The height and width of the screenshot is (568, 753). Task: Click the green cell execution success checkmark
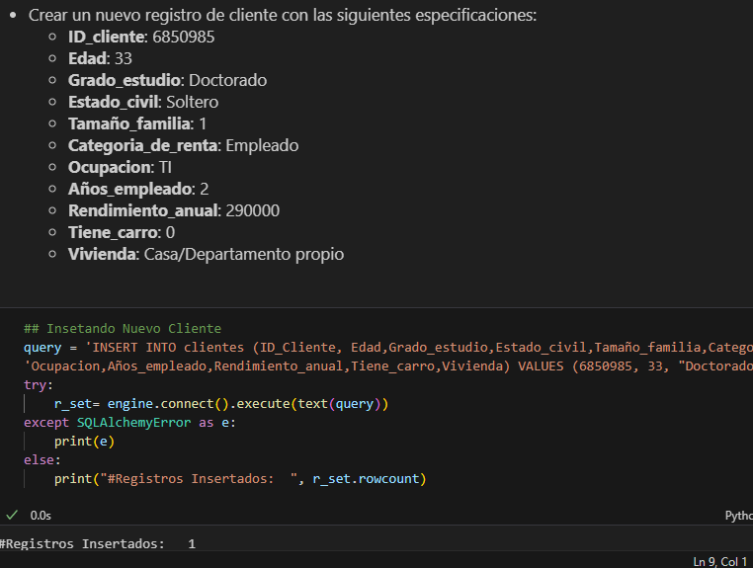[12, 516]
